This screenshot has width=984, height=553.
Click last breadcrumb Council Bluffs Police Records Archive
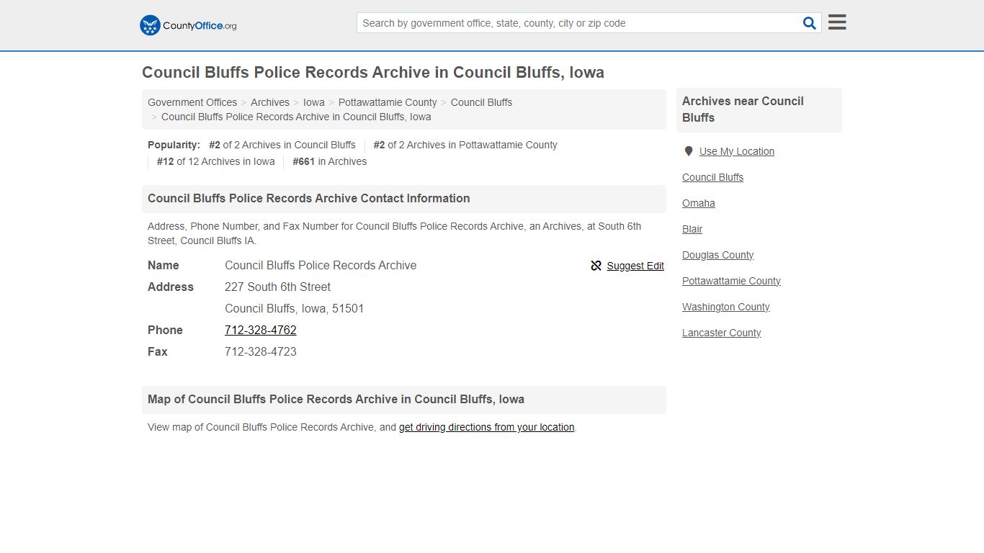coord(296,117)
